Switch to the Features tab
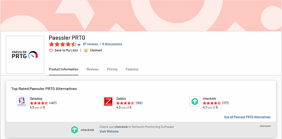 pyautogui.click(x=132, y=69)
